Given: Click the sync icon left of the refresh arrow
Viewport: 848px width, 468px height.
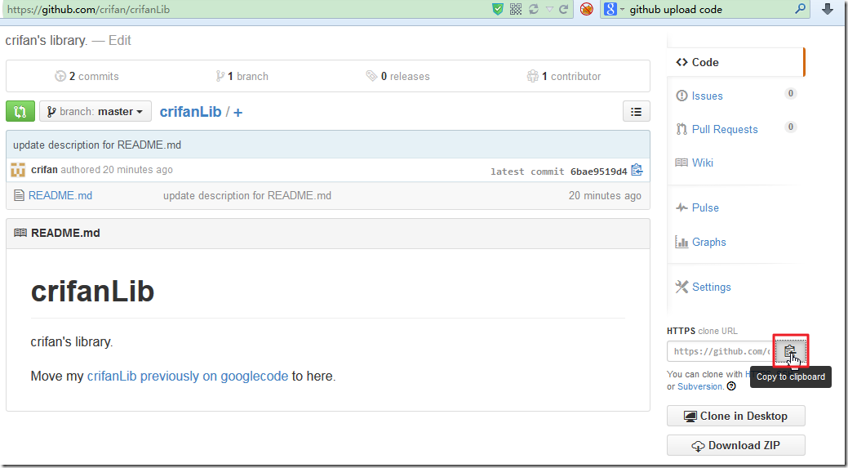Looking at the screenshot, I should click(533, 9).
